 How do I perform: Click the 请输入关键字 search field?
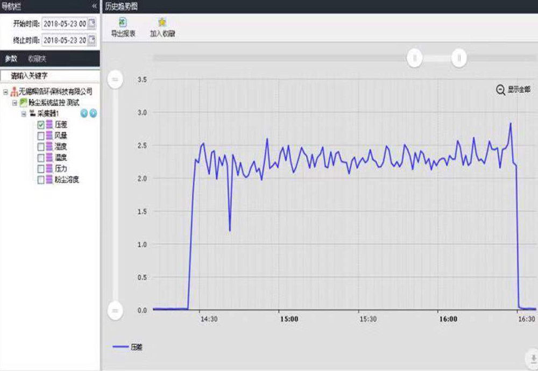click(50, 76)
